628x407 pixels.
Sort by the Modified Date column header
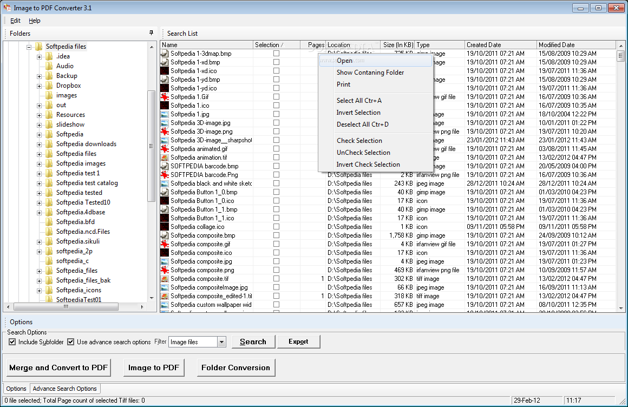pos(576,45)
